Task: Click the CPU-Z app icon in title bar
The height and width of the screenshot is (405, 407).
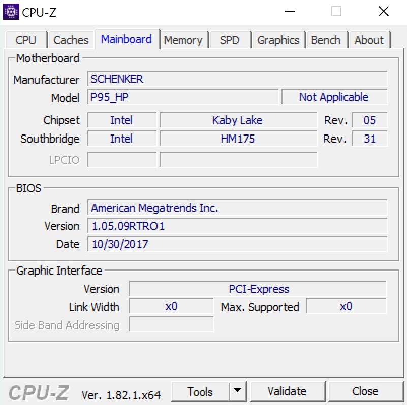Action: tap(11, 12)
